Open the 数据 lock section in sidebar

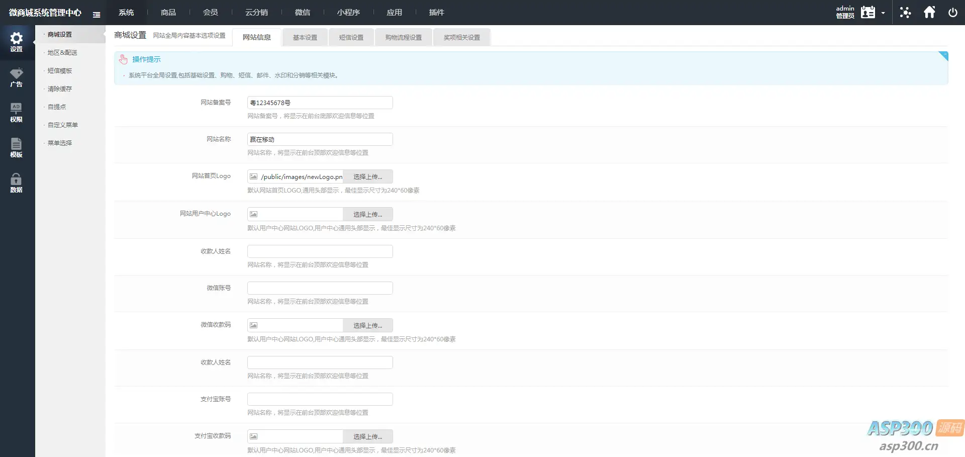17,184
